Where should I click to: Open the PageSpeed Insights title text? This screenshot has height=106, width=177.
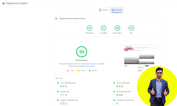[x=17, y=3]
